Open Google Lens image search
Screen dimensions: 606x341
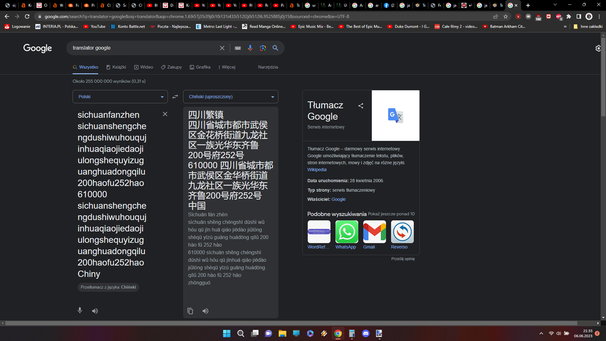tap(263, 48)
